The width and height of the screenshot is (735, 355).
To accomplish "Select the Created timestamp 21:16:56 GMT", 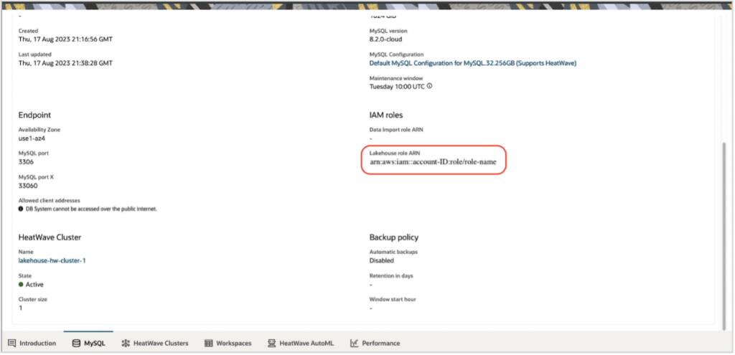I will [65, 39].
